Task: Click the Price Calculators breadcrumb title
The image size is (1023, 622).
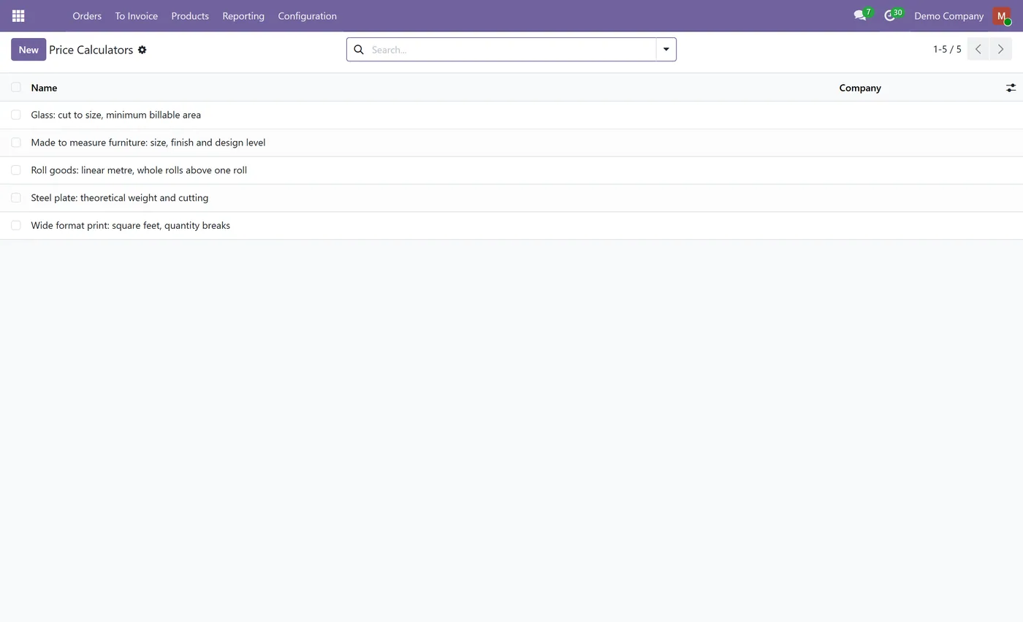Action: pyautogui.click(x=91, y=50)
